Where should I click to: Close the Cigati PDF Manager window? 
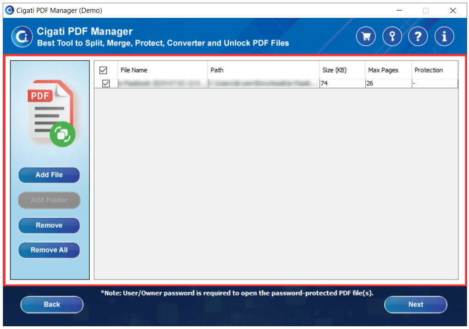(x=453, y=11)
